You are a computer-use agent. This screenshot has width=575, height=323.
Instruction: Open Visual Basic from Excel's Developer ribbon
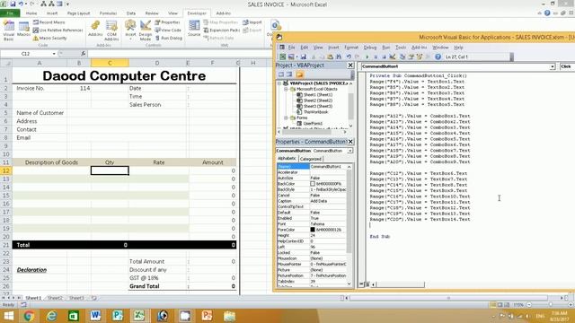coord(8,31)
